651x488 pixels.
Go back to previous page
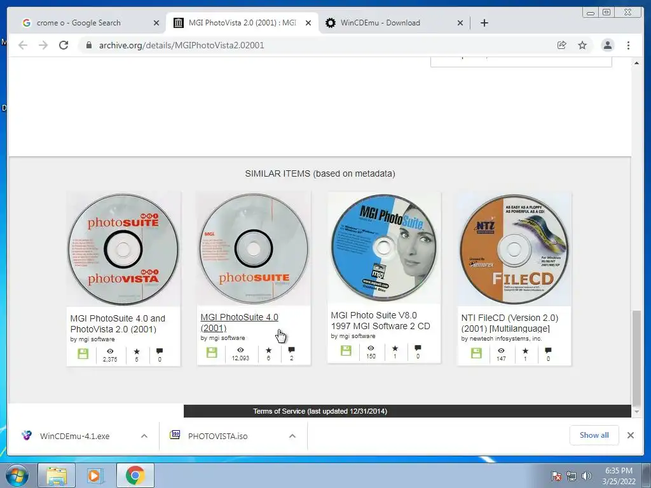click(23, 45)
